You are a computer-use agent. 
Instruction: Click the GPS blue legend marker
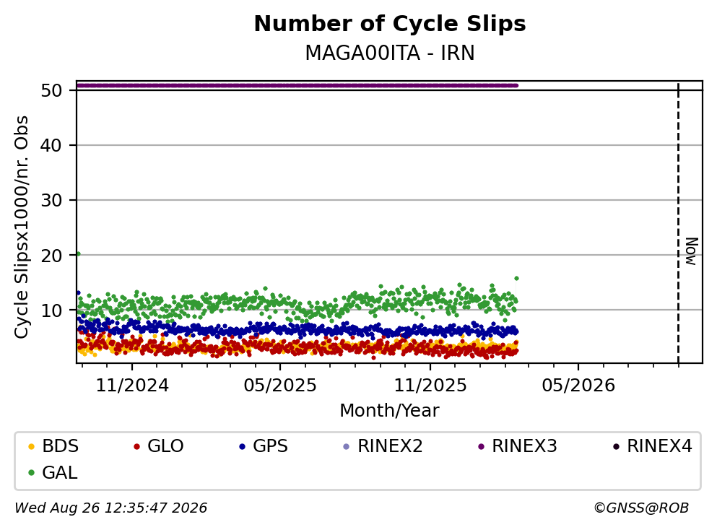(x=242, y=446)
